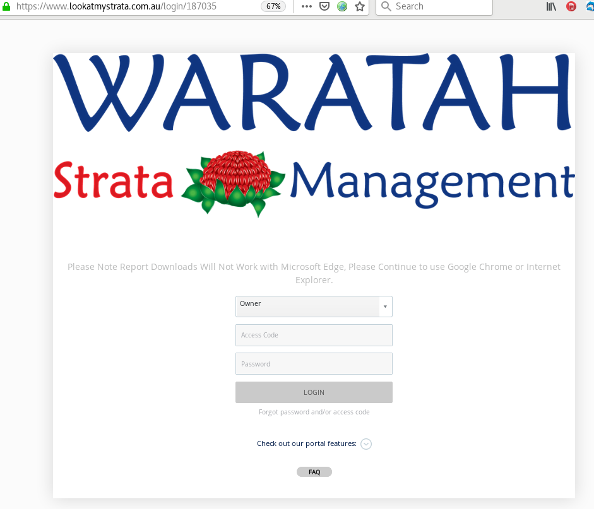Viewport: 594px width, 509px height.
Task: Click the WARATAH heading in the banner
Action: tap(312, 92)
